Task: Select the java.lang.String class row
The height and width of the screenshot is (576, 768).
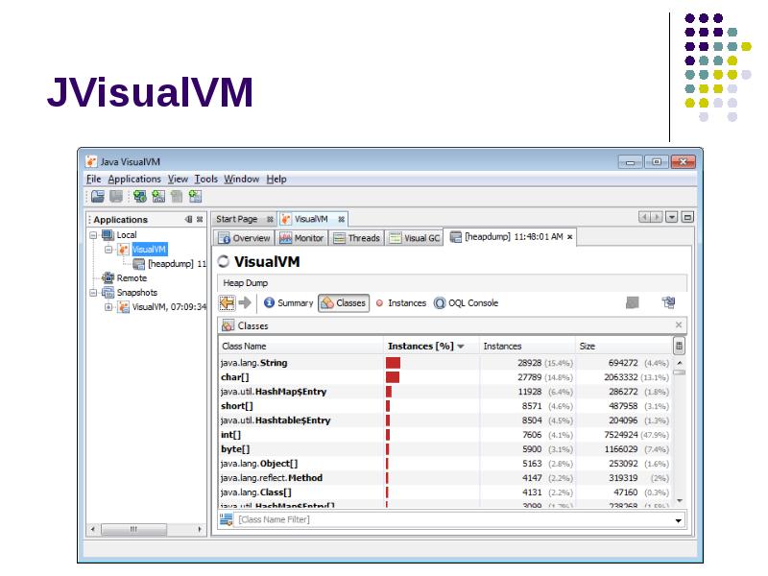Action: point(445,363)
